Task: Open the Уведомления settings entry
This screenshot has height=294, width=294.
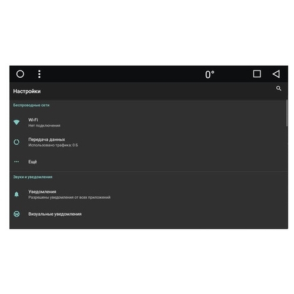Action: click(149, 194)
